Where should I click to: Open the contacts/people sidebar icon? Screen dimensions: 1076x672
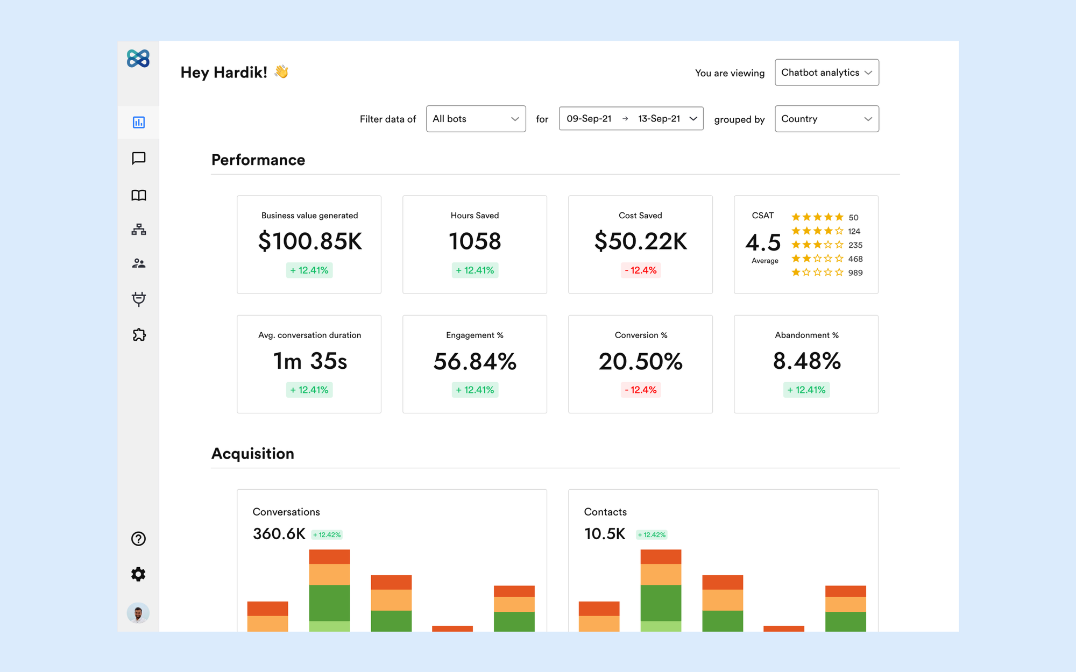(x=139, y=263)
